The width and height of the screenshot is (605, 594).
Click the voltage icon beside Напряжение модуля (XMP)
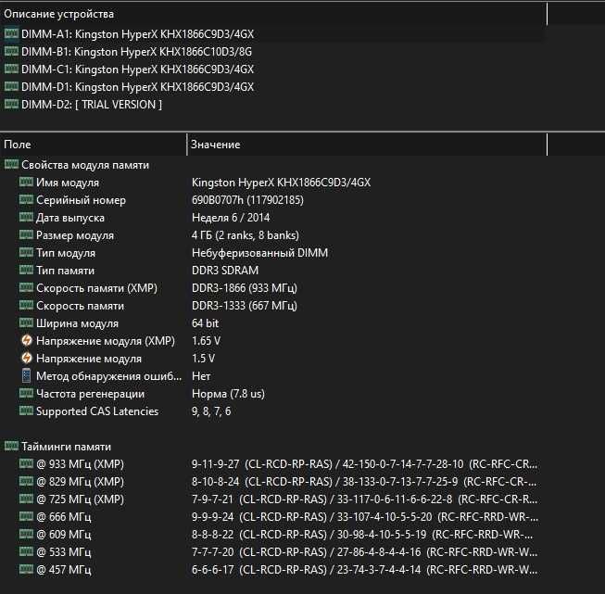pyautogui.click(x=26, y=340)
